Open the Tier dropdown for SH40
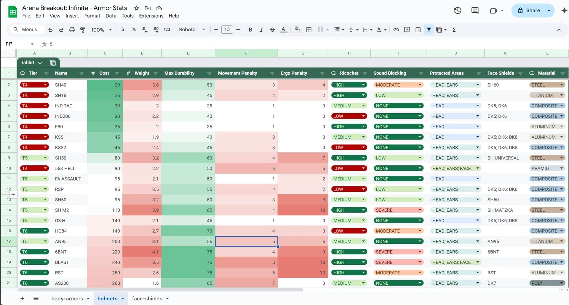This screenshot has height=305, width=569. (x=45, y=85)
